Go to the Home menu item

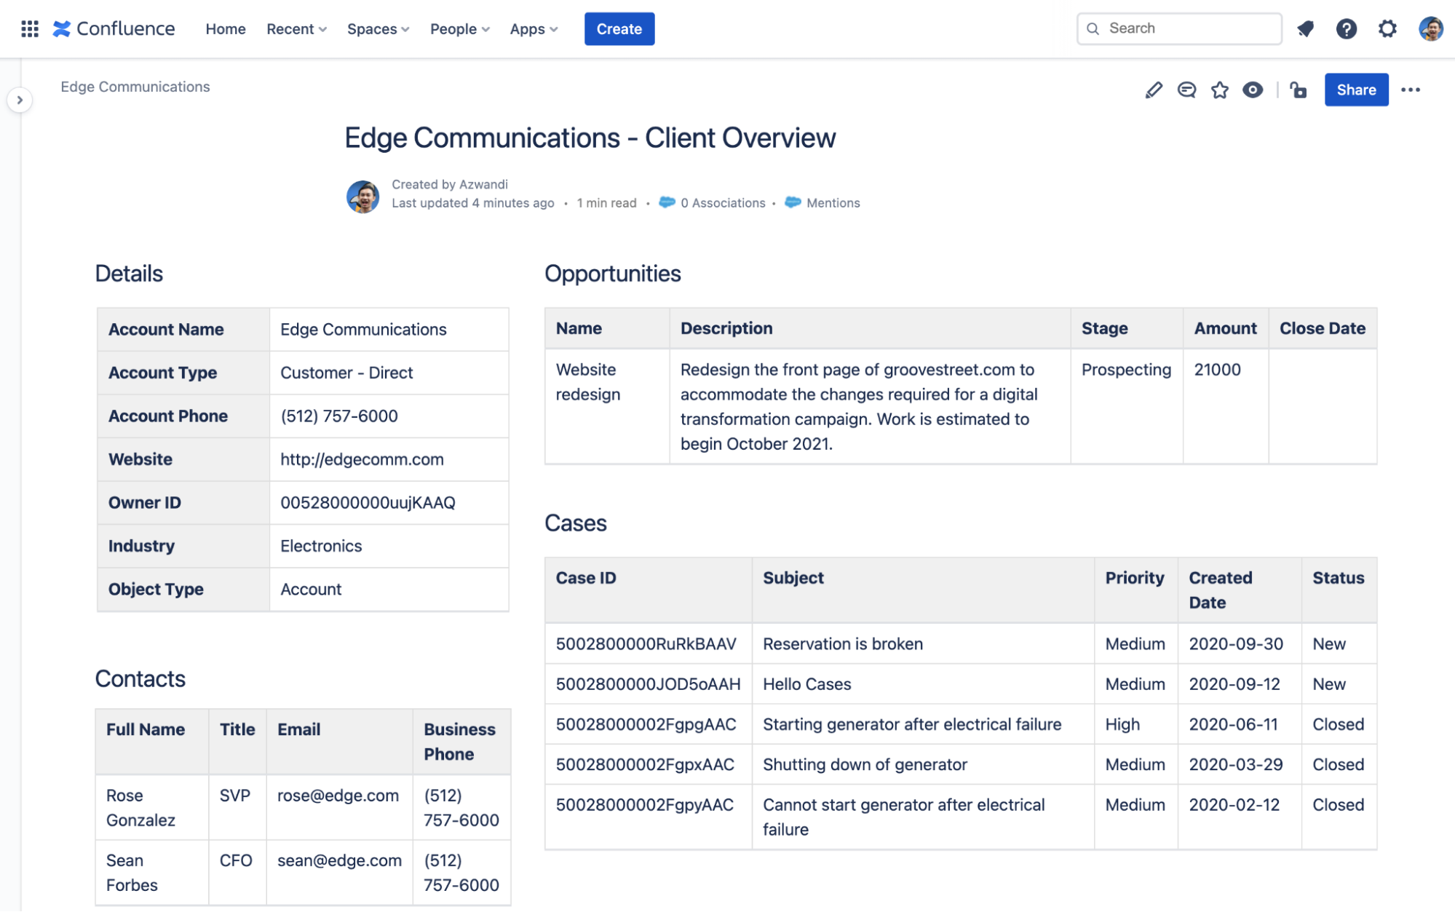pos(226,29)
